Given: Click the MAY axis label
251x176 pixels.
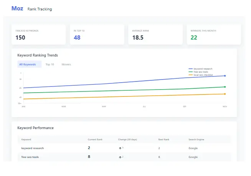Looking at the screenshot, I should [104, 106].
